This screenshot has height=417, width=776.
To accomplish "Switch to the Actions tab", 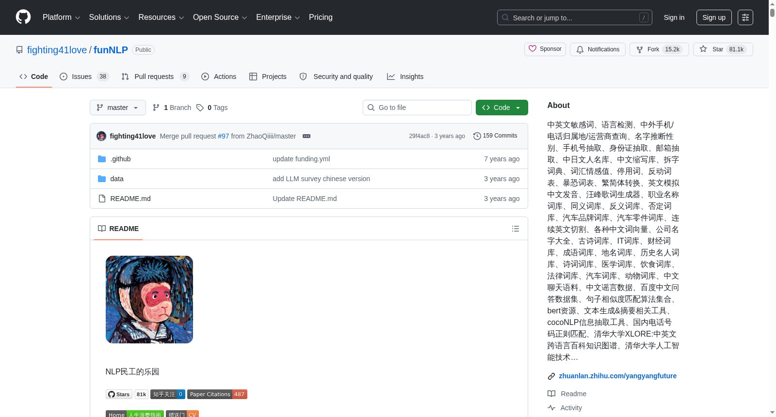I will [219, 77].
